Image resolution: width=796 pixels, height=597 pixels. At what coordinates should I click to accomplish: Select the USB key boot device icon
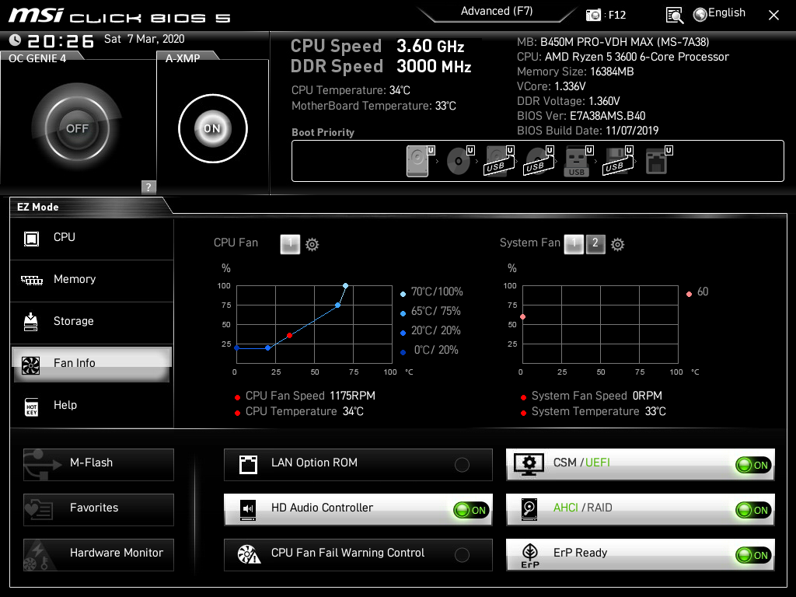point(576,162)
